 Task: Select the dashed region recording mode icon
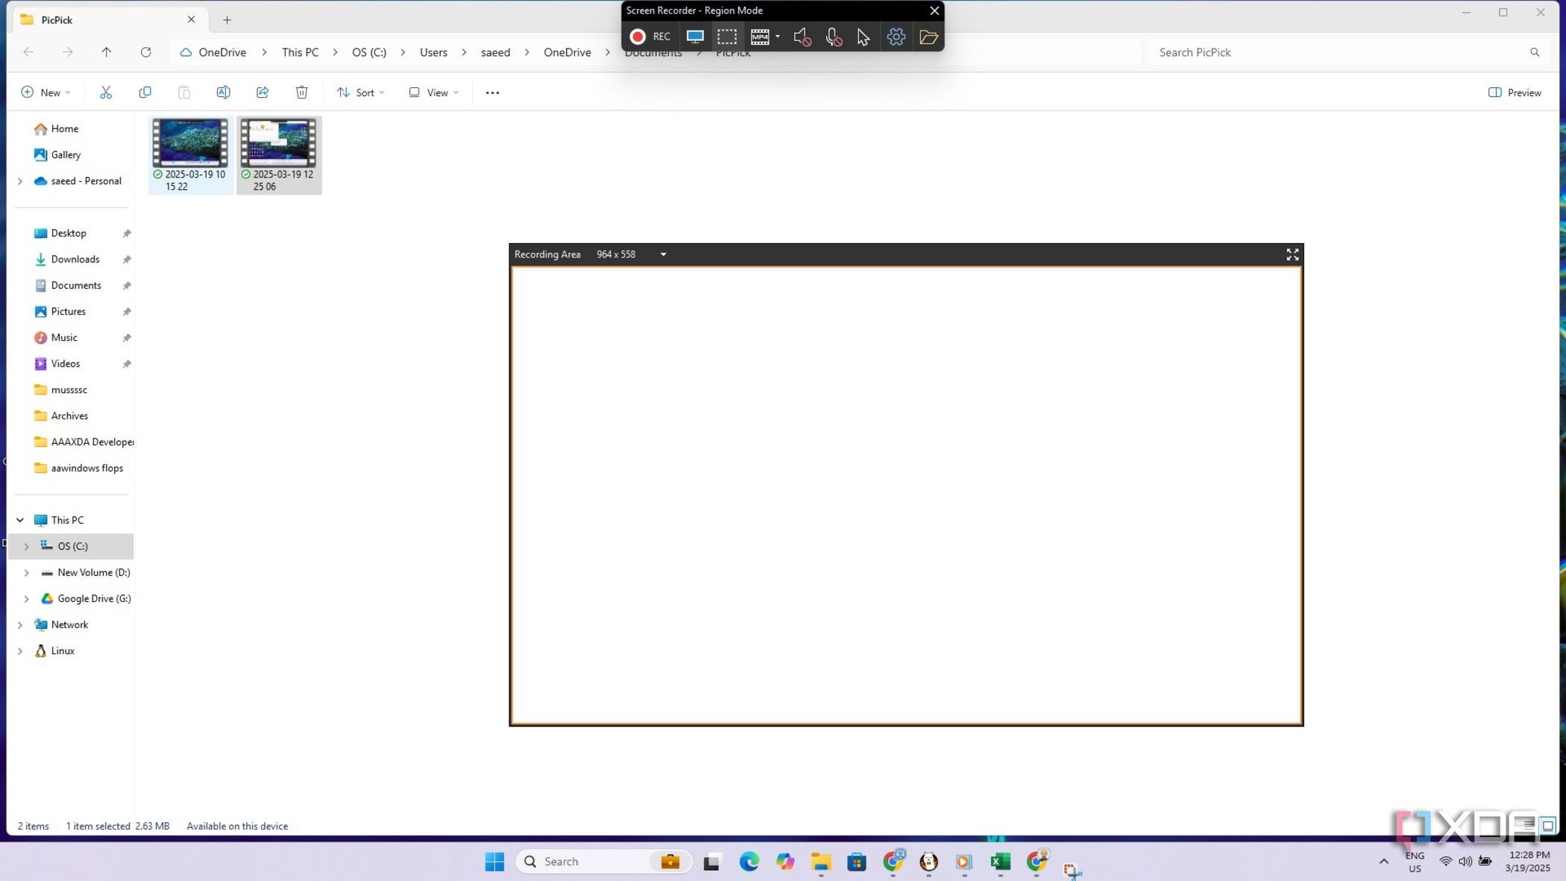tap(726, 37)
